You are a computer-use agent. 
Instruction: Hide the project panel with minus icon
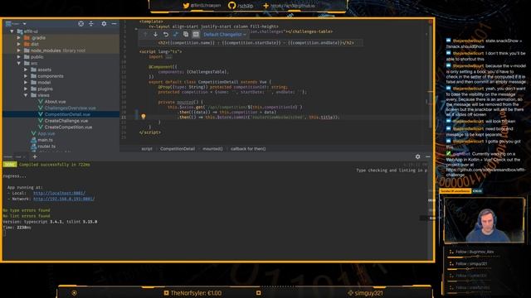click(114, 24)
